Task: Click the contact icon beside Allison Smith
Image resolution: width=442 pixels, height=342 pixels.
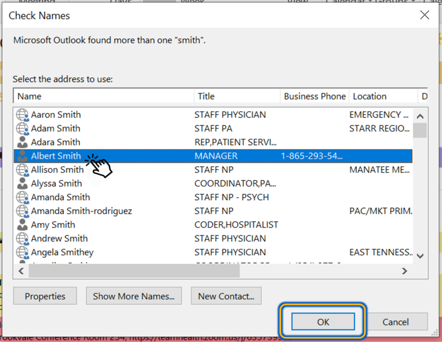Action: [x=22, y=170]
